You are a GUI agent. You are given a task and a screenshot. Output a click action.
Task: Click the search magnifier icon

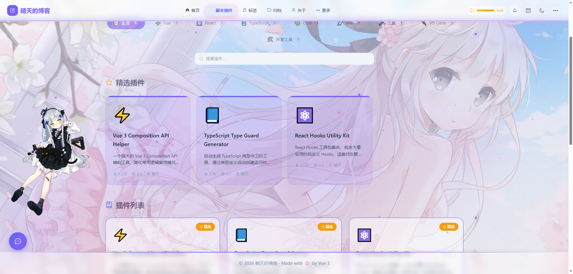click(x=201, y=59)
